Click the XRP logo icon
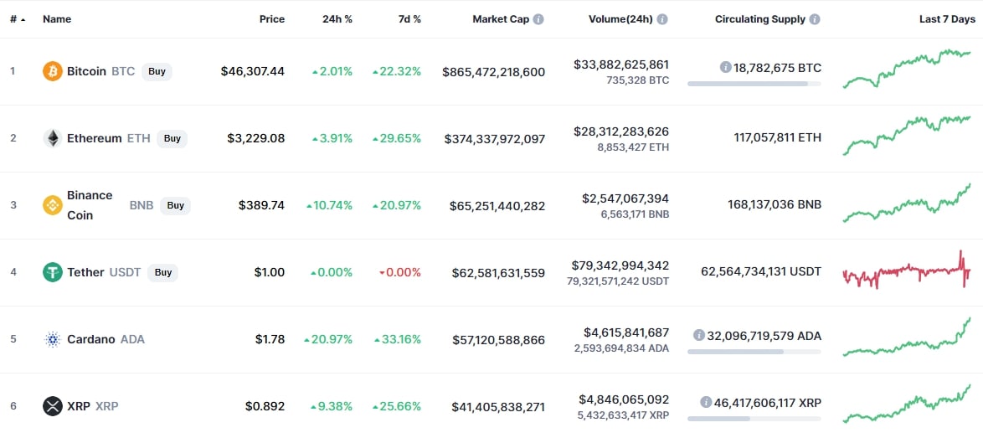 (x=53, y=407)
